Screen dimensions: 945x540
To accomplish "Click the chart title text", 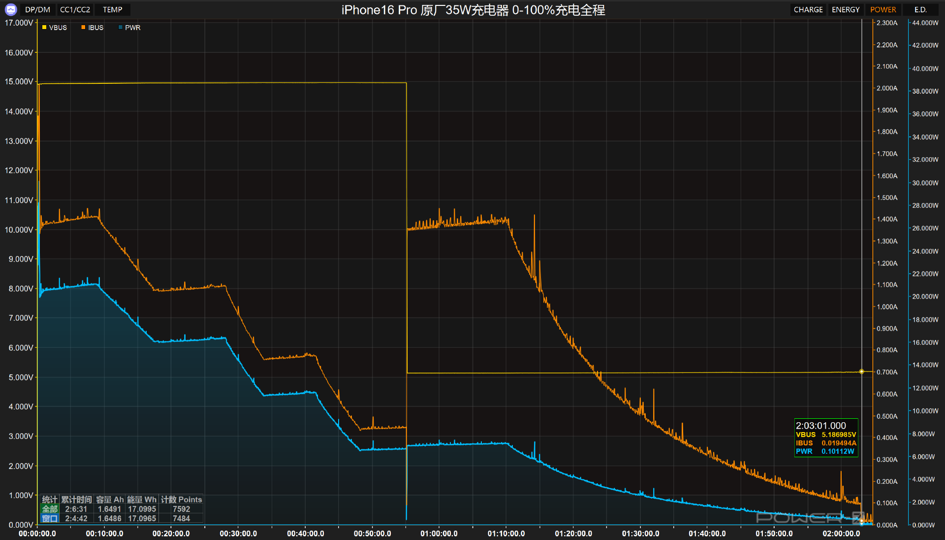I will 473,10.
